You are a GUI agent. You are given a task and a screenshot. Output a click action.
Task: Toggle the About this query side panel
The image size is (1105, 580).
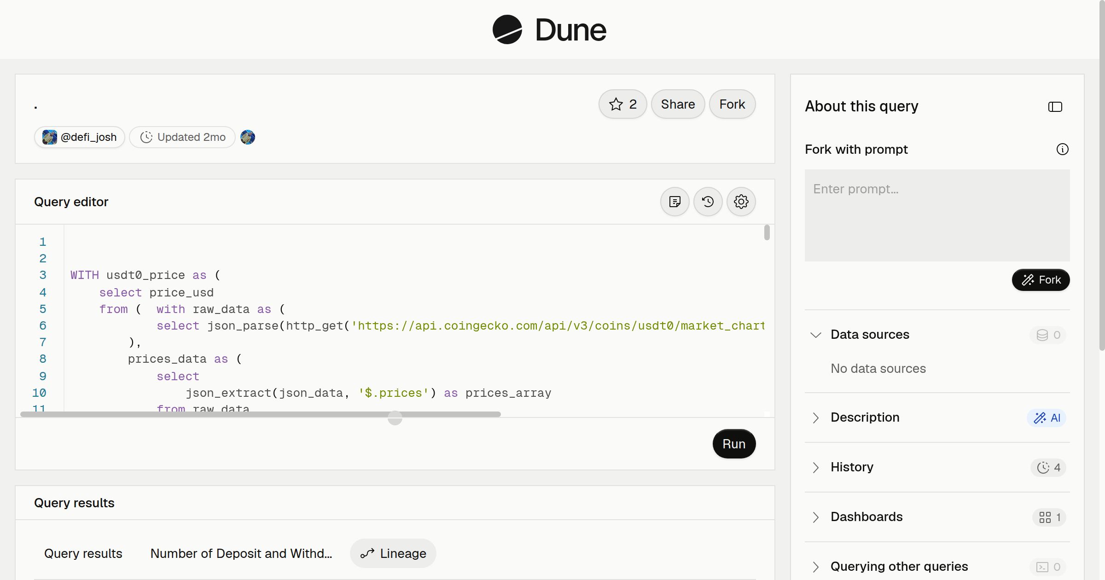click(x=1055, y=107)
